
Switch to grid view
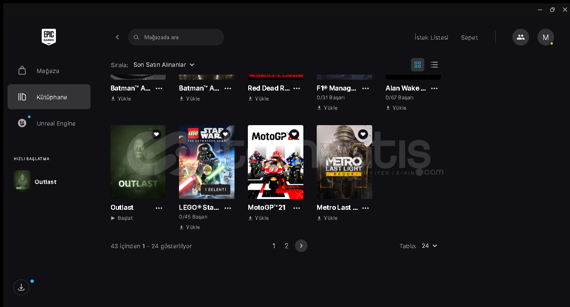tap(418, 65)
